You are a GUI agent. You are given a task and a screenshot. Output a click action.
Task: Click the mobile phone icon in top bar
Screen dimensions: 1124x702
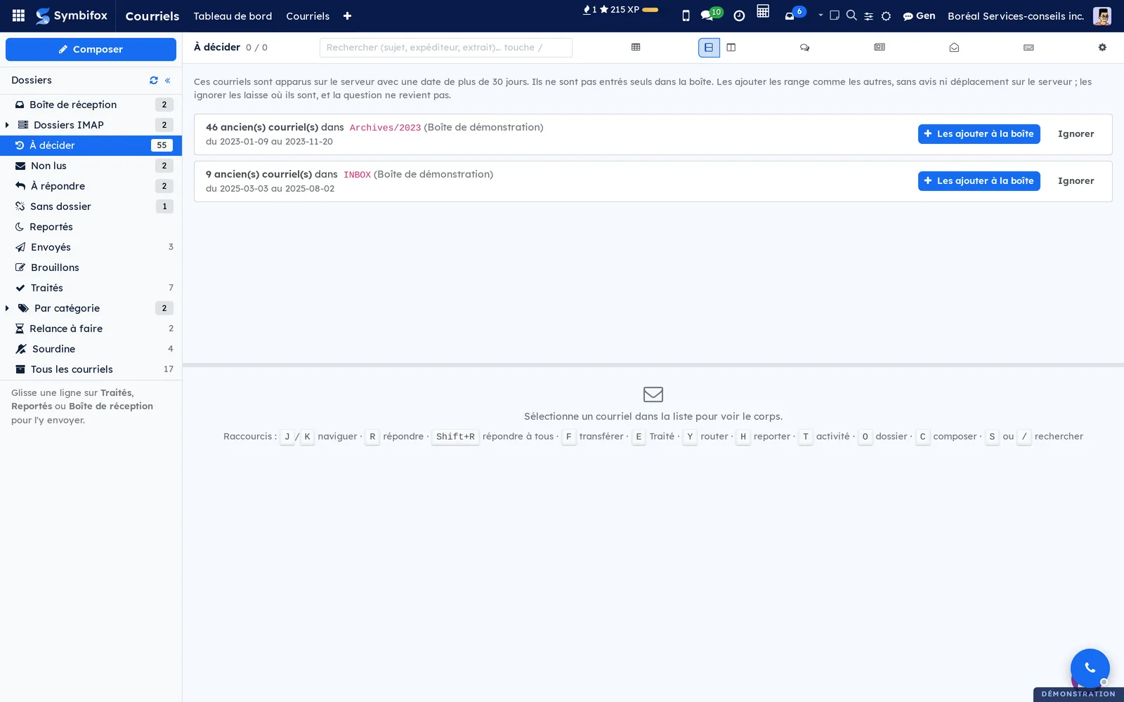(x=686, y=15)
